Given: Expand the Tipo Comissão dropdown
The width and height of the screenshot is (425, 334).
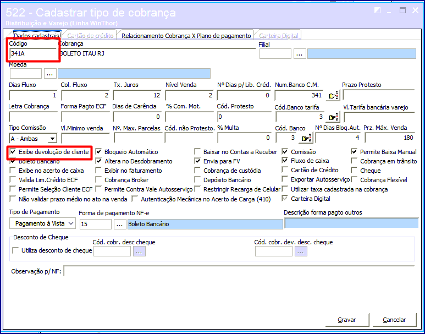Looking at the screenshot, I should pyautogui.click(x=52, y=138).
